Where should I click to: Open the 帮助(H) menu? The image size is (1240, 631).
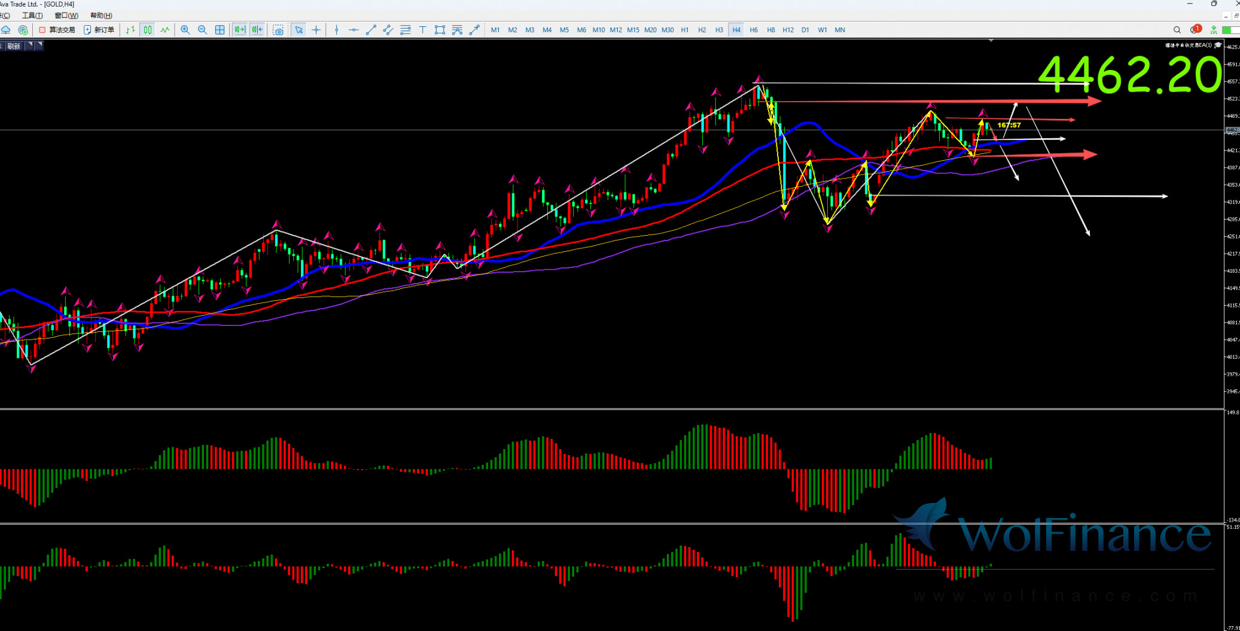[x=101, y=16]
